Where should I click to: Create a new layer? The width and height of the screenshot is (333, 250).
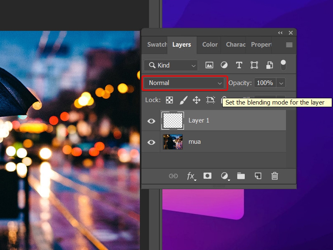258,176
